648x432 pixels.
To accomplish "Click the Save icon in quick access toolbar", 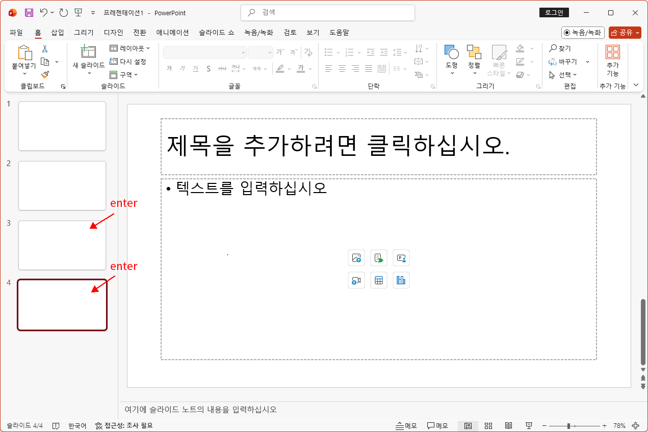I will (x=29, y=12).
